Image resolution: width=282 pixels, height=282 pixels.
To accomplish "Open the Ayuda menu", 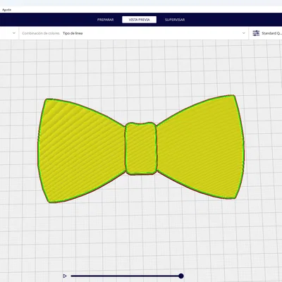I will pos(6,10).
